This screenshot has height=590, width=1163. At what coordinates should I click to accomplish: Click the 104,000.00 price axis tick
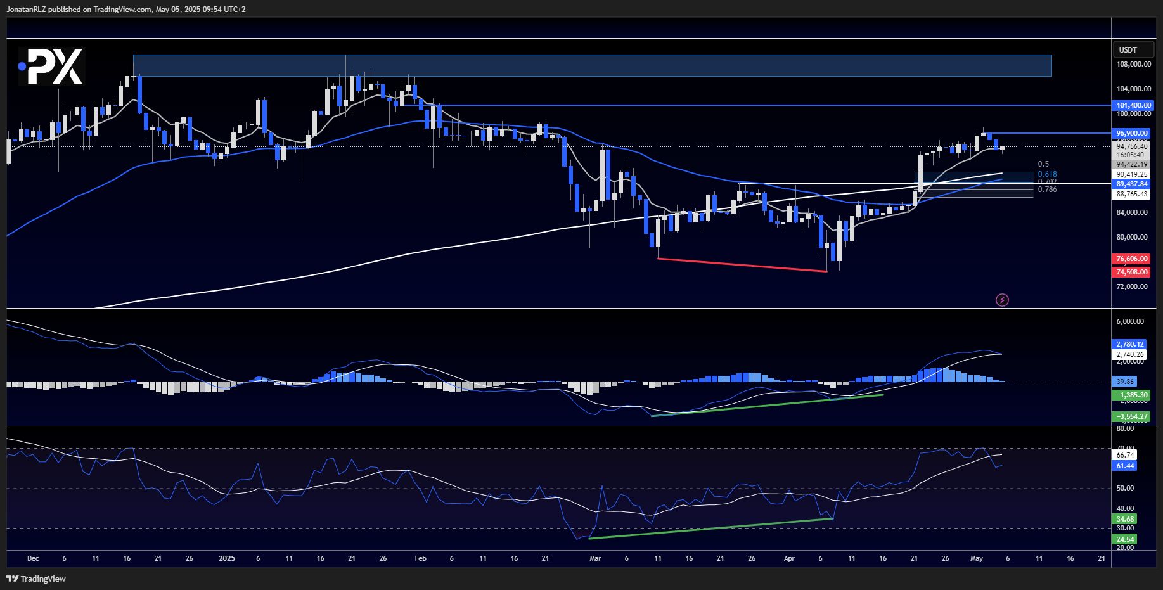[1133, 89]
